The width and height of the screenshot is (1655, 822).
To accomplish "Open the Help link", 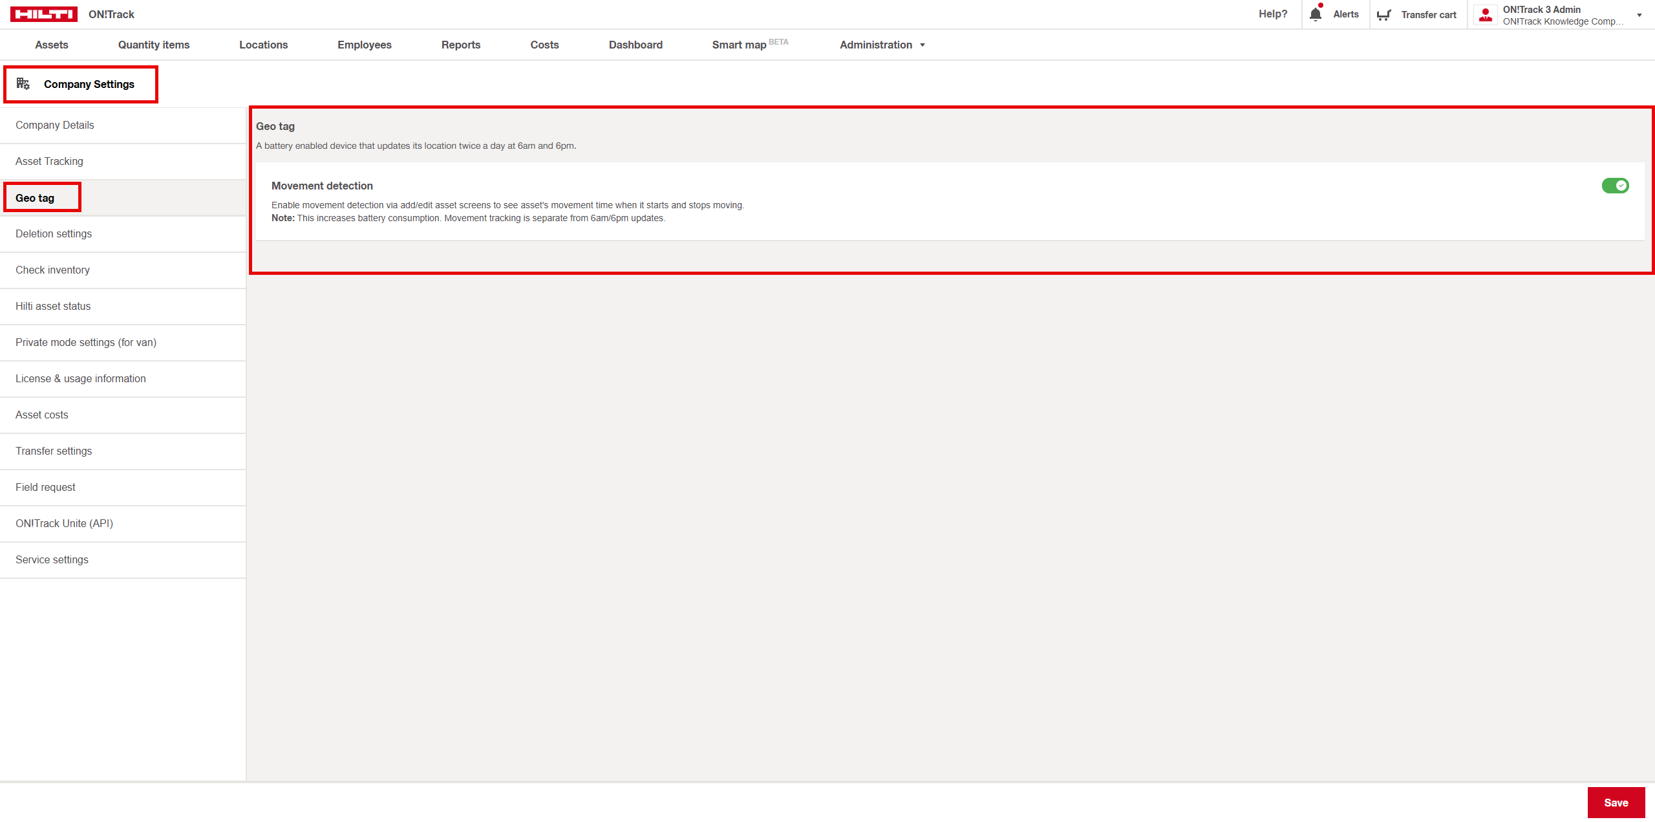I will point(1272,14).
